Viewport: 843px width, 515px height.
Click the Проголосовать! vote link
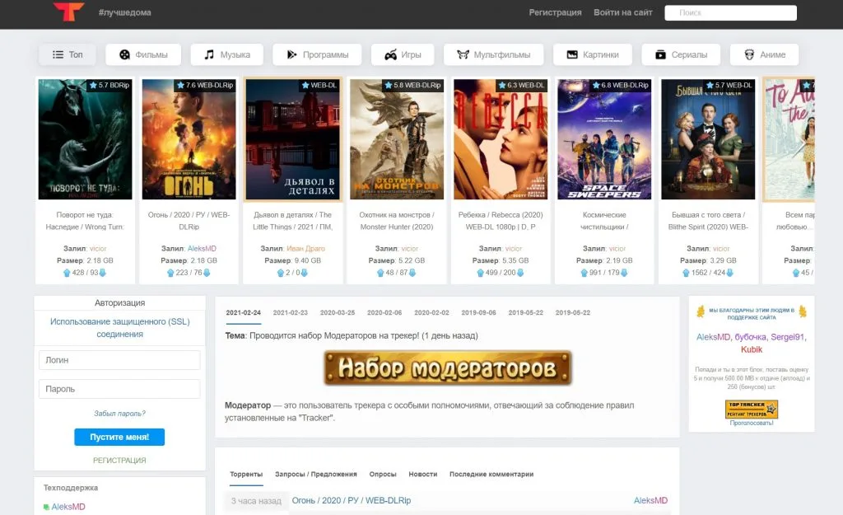tap(751, 423)
